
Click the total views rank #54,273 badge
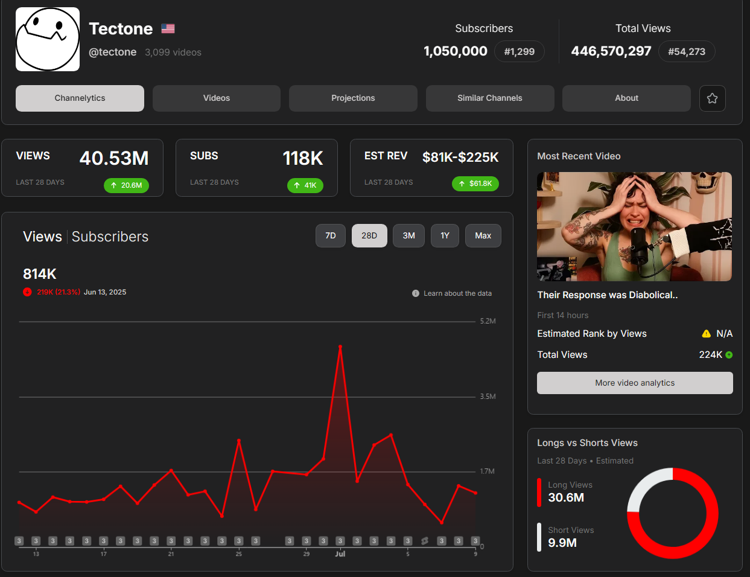click(687, 52)
